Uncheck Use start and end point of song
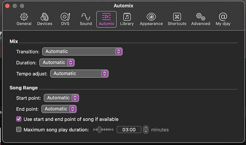The height and width of the screenshot is (145, 246). 19,119
